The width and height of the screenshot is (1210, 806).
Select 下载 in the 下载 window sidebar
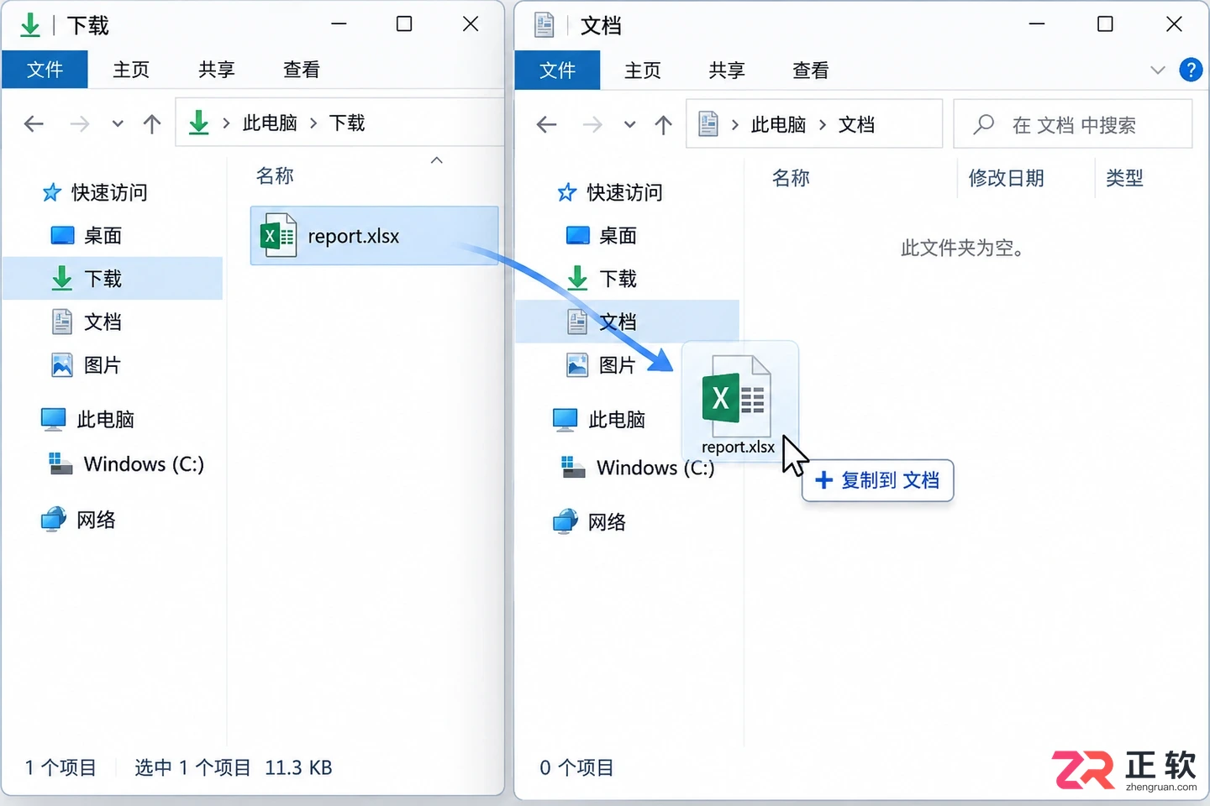pyautogui.click(x=113, y=279)
